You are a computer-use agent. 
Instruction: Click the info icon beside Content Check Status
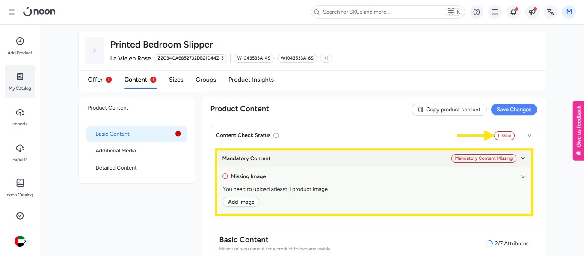(276, 136)
